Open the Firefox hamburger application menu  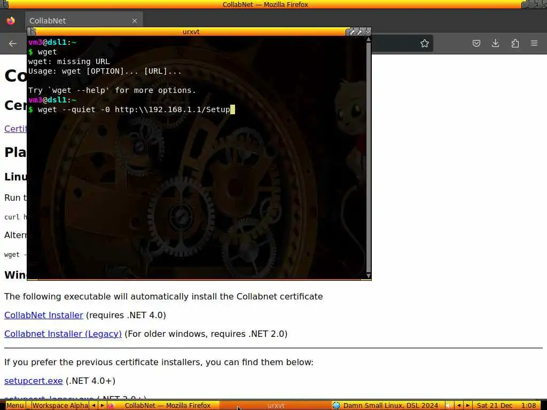tap(534, 44)
